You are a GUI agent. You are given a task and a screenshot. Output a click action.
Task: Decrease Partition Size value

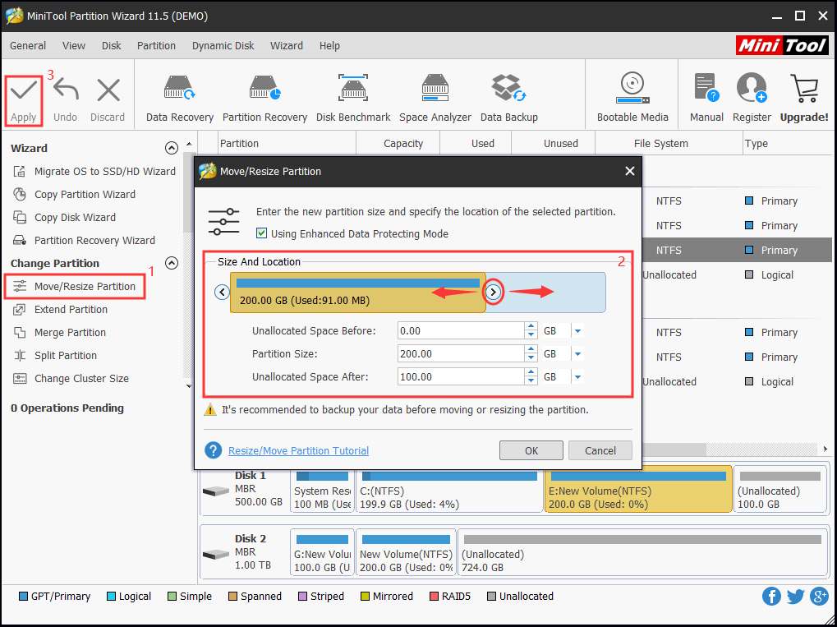(x=531, y=358)
